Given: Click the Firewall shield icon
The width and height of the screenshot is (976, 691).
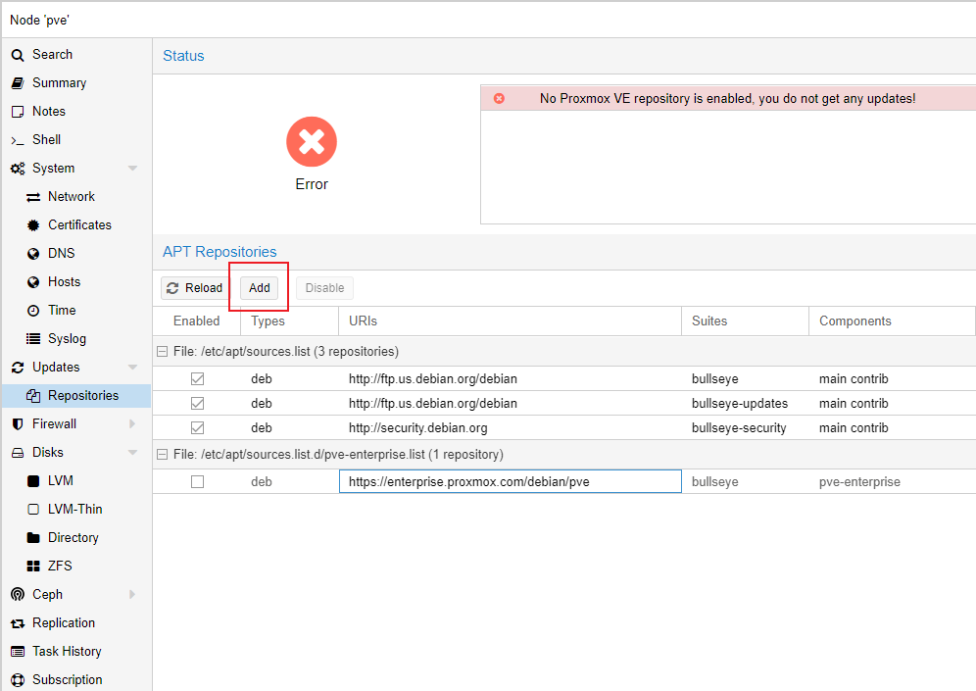Looking at the screenshot, I should [x=18, y=424].
